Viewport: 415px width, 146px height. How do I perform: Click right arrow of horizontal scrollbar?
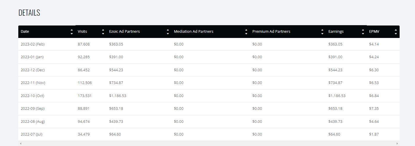pos(397,143)
